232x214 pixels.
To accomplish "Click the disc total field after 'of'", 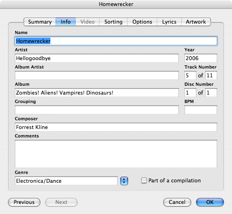I will point(211,93).
